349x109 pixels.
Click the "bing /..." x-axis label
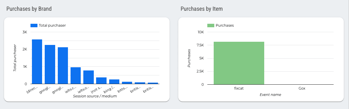coord(109,90)
